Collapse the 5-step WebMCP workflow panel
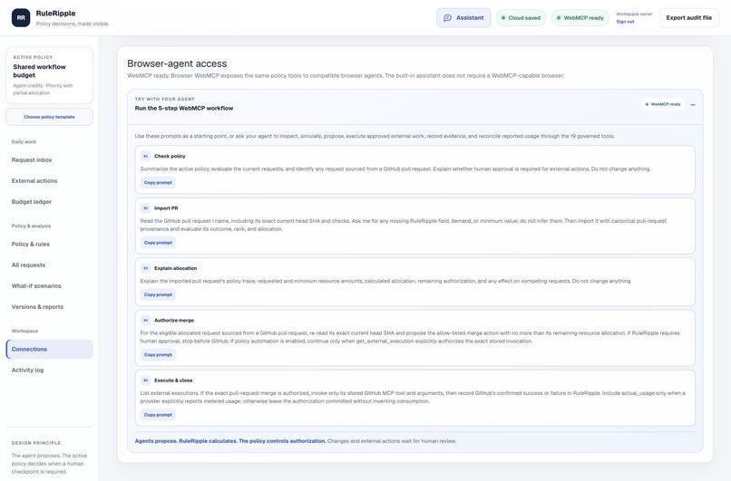Screen dimensions: 731x481 pos(693,105)
